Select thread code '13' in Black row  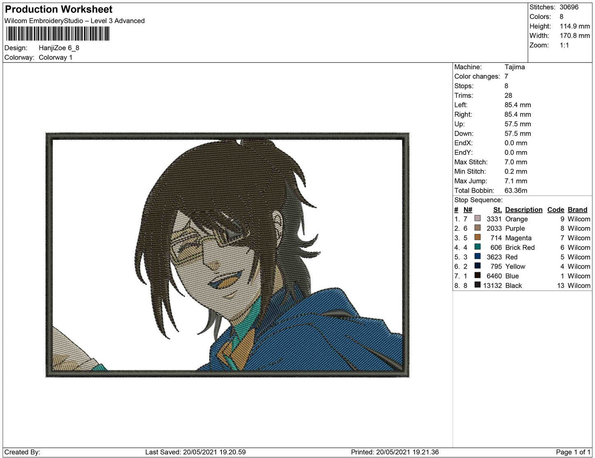(560, 285)
